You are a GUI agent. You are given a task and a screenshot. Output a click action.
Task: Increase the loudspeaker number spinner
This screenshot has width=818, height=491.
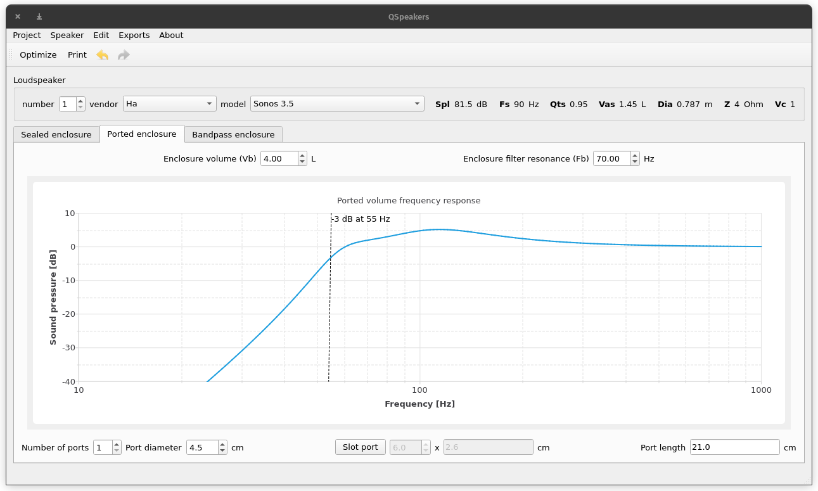click(80, 101)
